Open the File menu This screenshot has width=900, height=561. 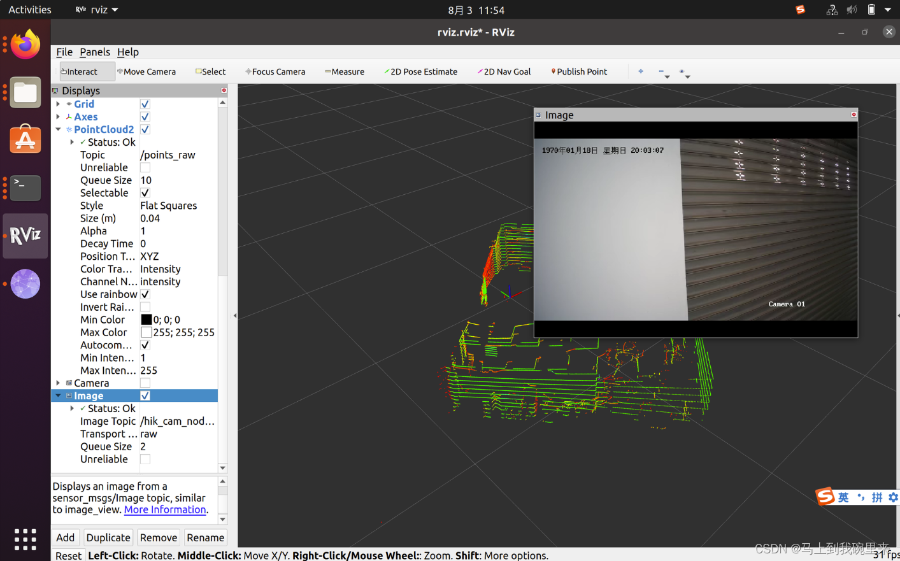coord(64,52)
